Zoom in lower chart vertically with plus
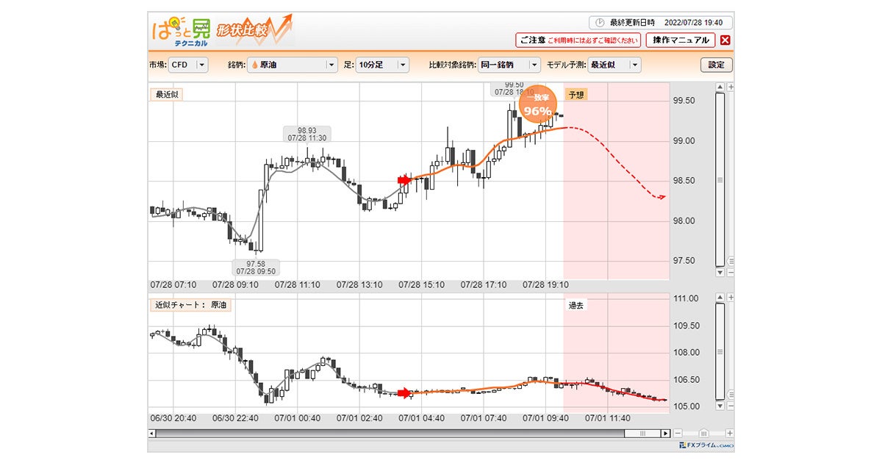 tap(731, 298)
